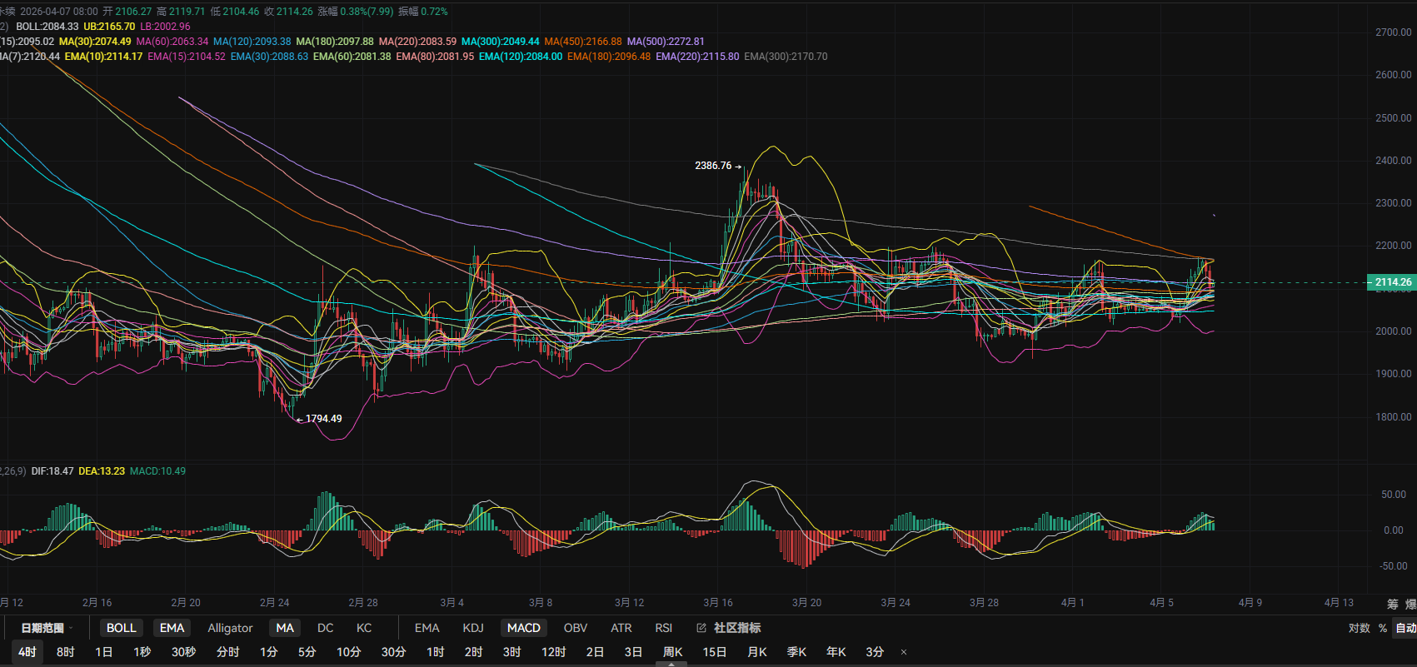Click the 1794.49 low price marker
This screenshot has height=667, width=1417.
click(x=323, y=419)
